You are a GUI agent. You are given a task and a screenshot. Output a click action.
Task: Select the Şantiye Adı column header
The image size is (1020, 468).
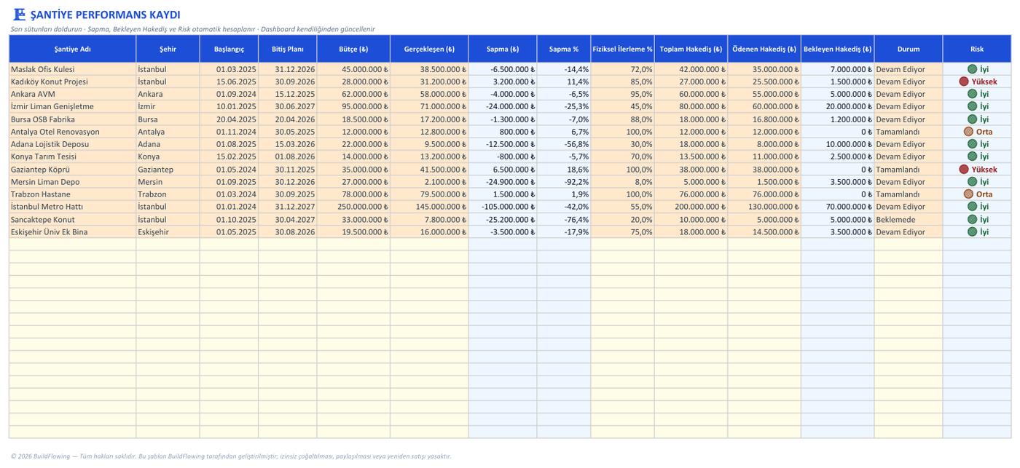[x=73, y=49]
